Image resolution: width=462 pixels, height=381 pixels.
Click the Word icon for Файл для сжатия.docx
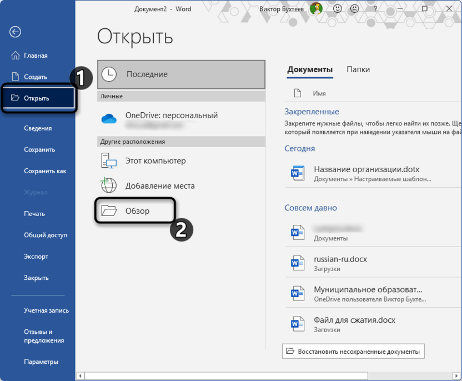point(298,323)
